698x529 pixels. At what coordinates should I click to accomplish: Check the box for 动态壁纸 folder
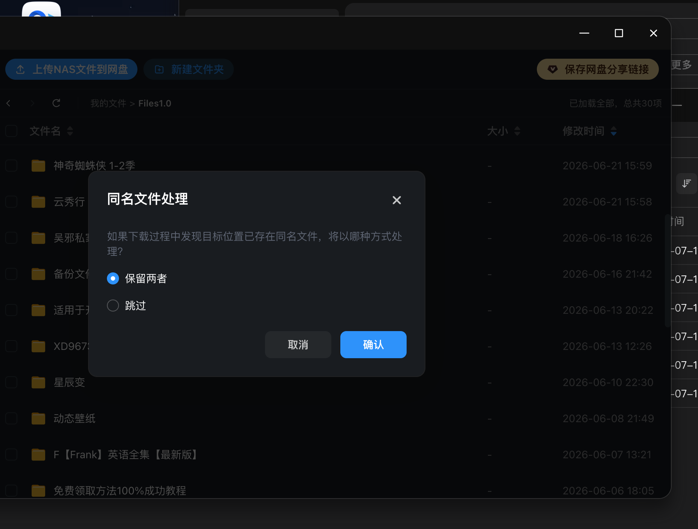coord(11,418)
